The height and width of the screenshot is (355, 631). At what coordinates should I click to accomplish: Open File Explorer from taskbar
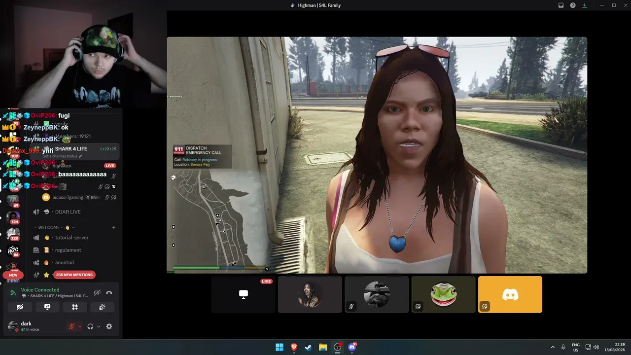point(323,347)
